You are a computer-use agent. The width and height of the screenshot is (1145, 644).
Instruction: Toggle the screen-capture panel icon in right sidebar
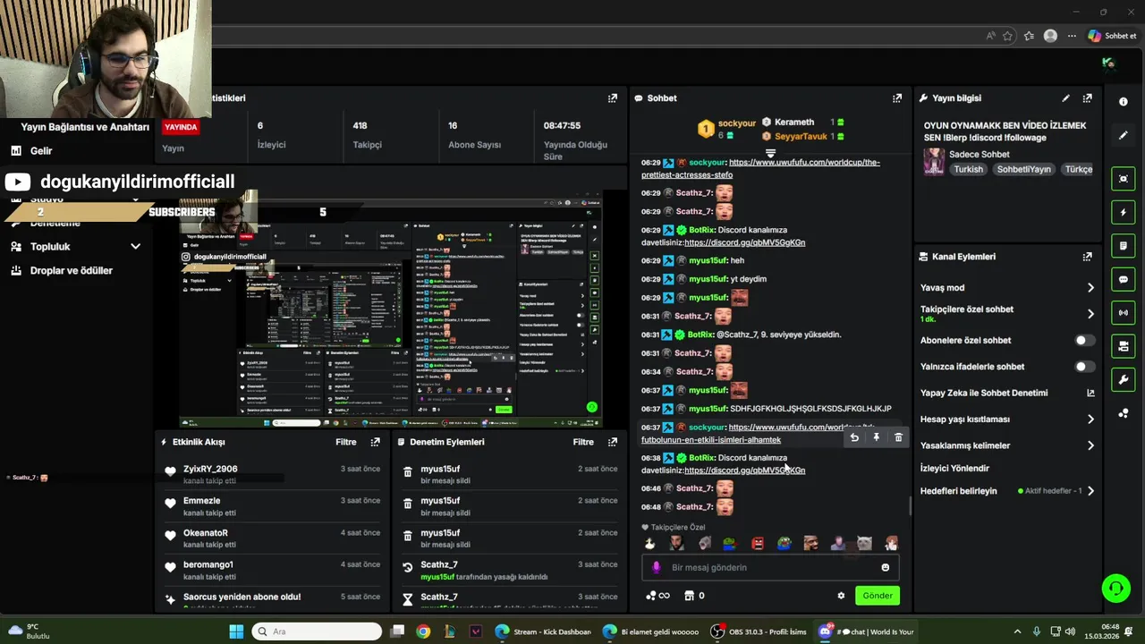coord(1124,179)
